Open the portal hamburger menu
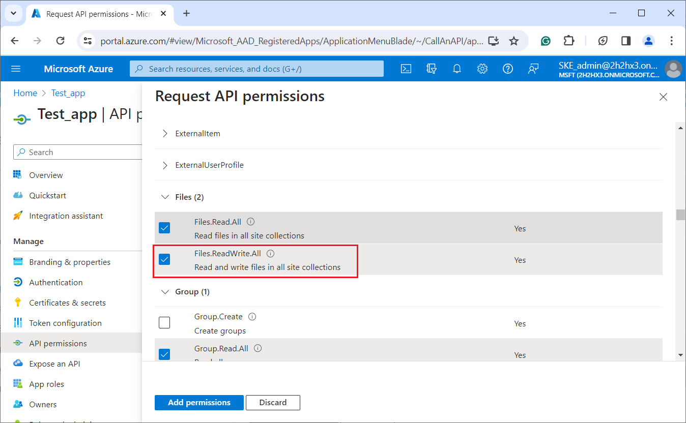This screenshot has height=423, width=686. pyautogui.click(x=16, y=69)
